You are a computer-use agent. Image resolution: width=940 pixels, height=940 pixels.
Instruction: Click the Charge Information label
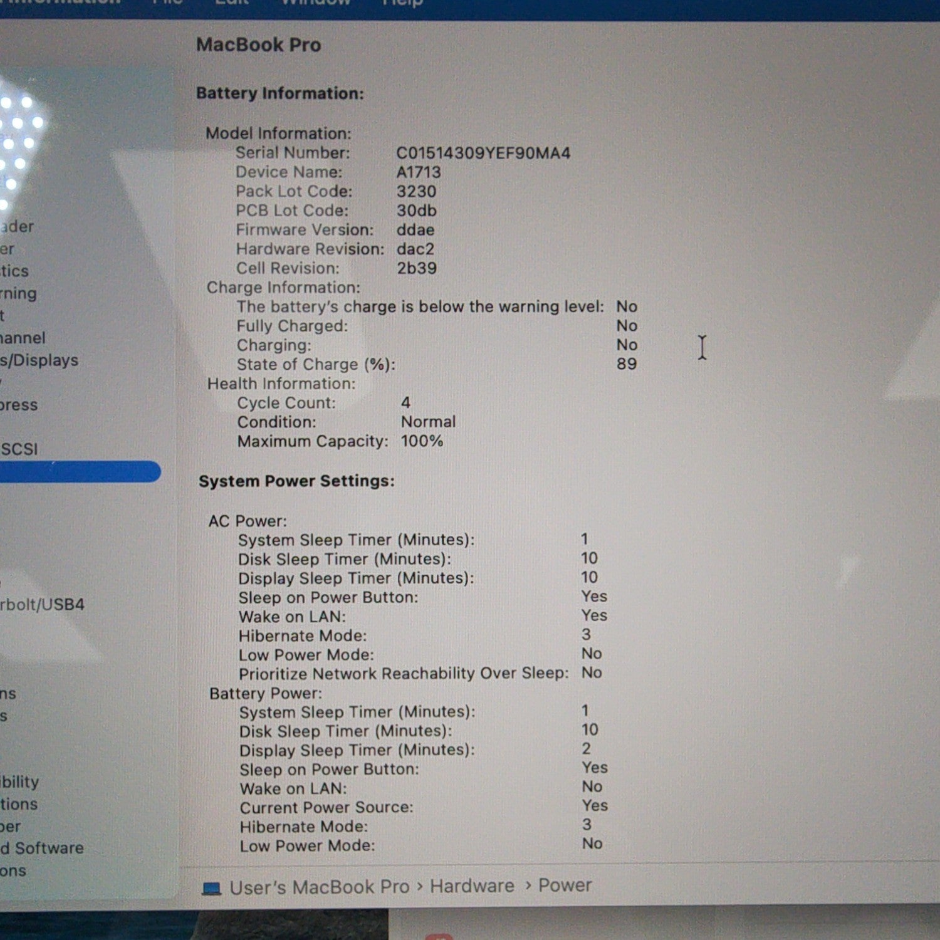coord(283,288)
